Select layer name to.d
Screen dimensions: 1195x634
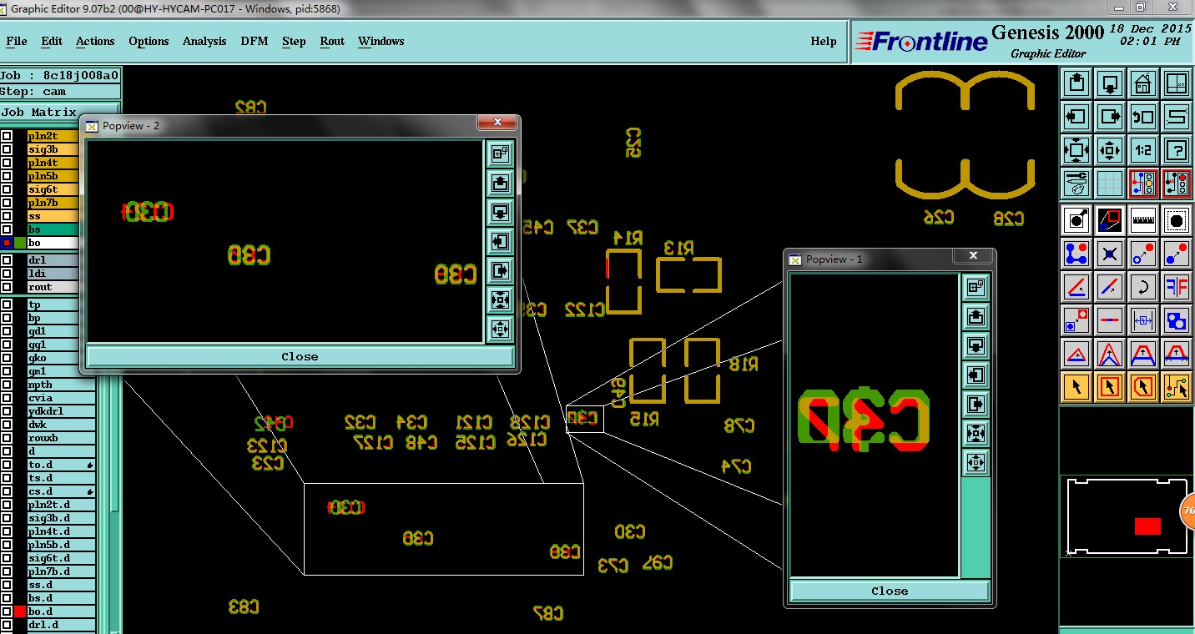point(62,465)
